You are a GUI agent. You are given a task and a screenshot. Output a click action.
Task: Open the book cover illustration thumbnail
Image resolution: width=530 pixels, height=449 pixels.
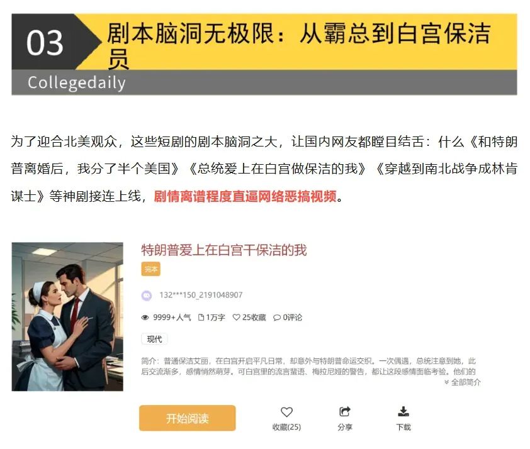tap(67, 317)
